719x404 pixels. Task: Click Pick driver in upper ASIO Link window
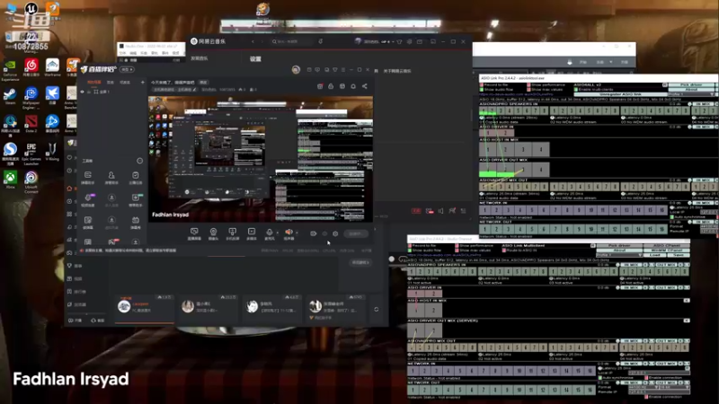(691, 84)
